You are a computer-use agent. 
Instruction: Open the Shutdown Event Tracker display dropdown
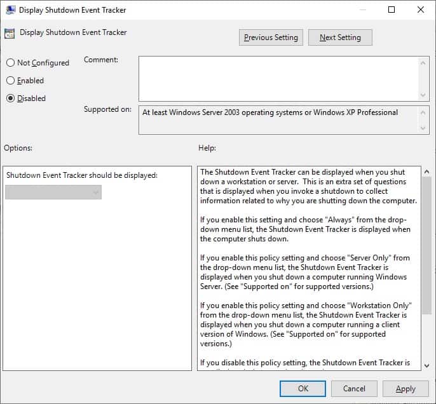point(53,192)
